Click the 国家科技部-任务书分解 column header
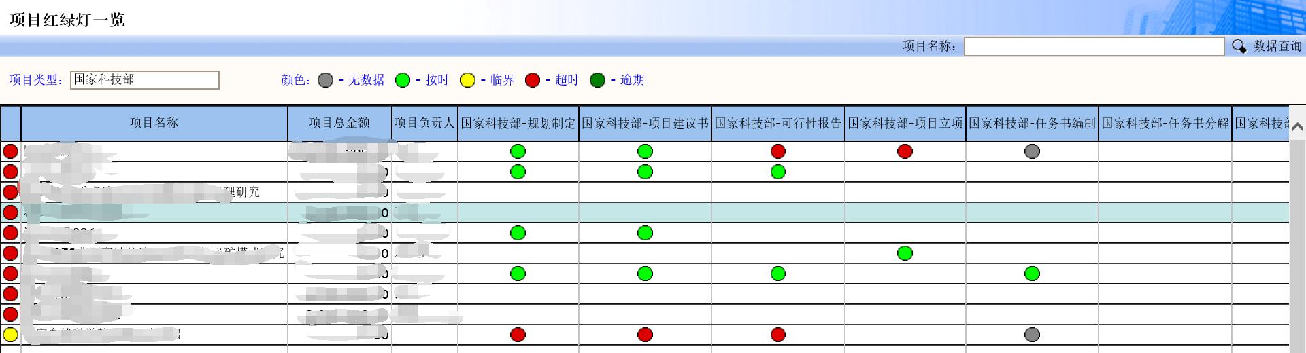The width and height of the screenshot is (1306, 353). [1165, 124]
